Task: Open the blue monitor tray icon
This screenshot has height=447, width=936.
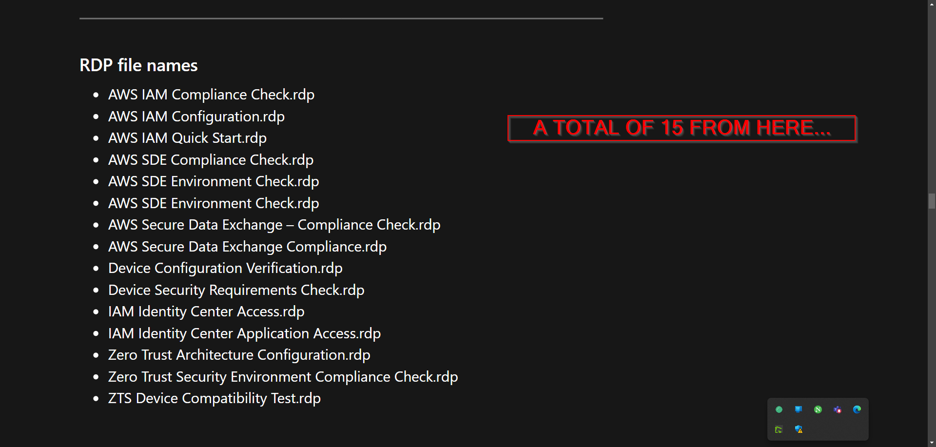Action: click(x=799, y=409)
